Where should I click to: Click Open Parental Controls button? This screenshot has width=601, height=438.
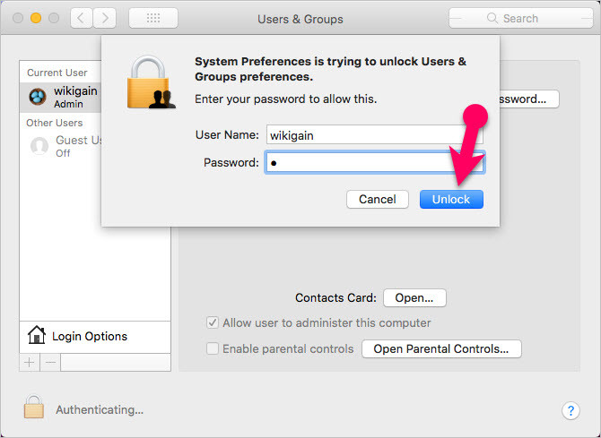(x=441, y=348)
